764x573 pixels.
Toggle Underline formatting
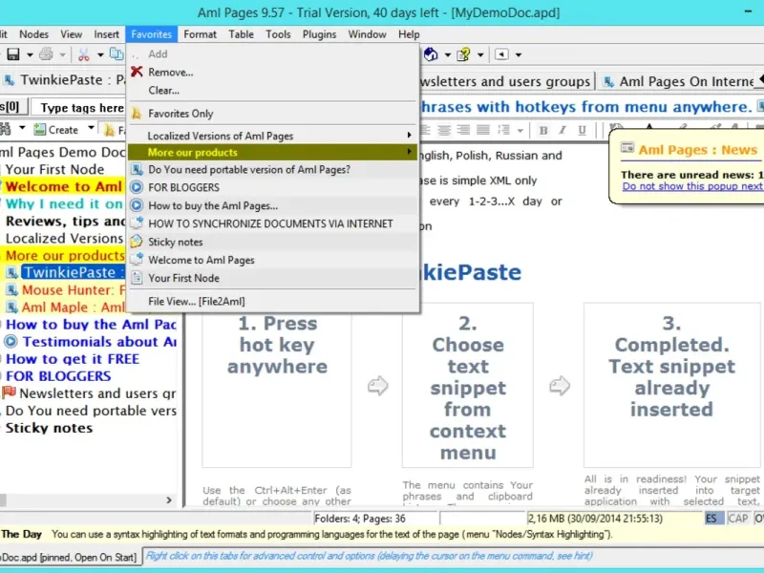[x=582, y=130]
